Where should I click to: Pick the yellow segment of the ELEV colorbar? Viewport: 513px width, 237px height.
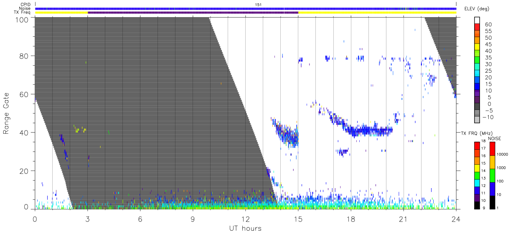click(478, 47)
